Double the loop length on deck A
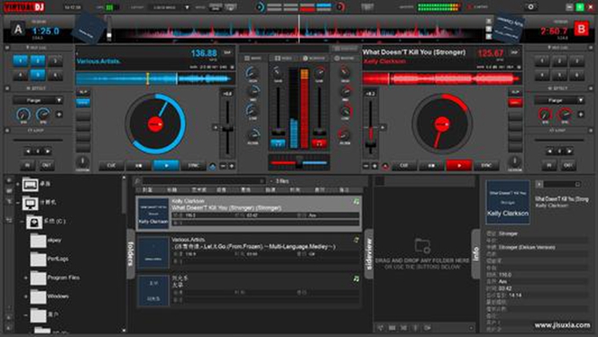The height and width of the screenshot is (337, 598). [47, 151]
